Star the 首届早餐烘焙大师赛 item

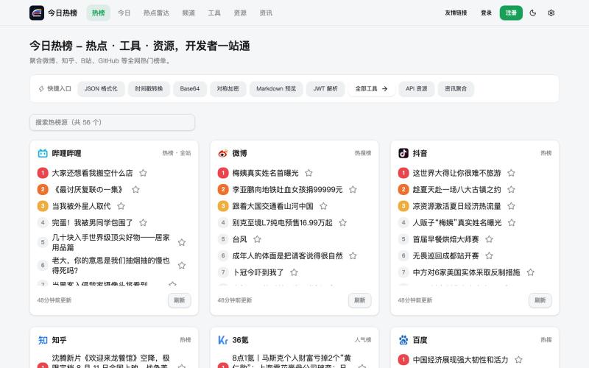pyautogui.click(x=489, y=239)
